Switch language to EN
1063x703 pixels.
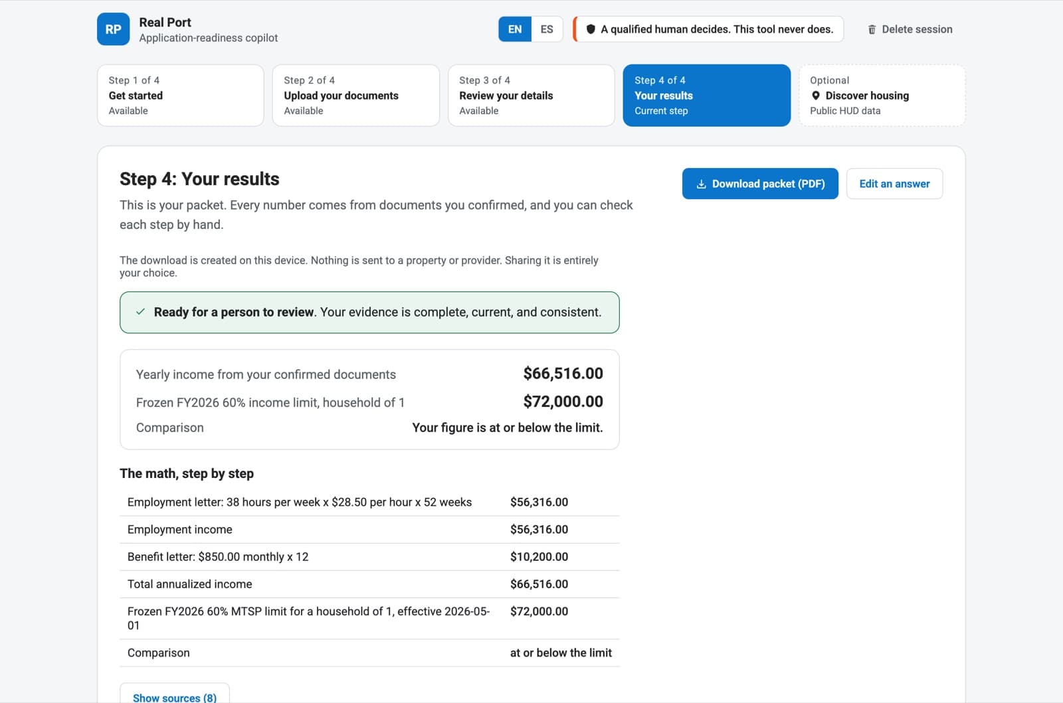point(515,29)
